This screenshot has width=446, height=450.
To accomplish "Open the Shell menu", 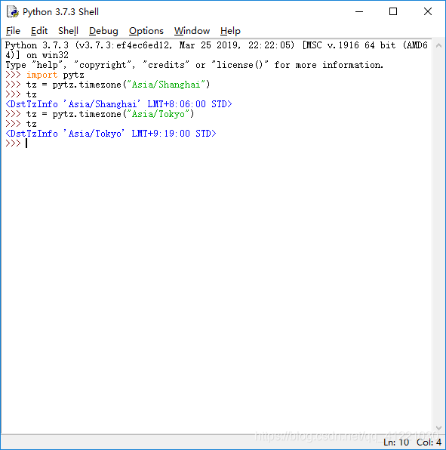I will tap(68, 31).
